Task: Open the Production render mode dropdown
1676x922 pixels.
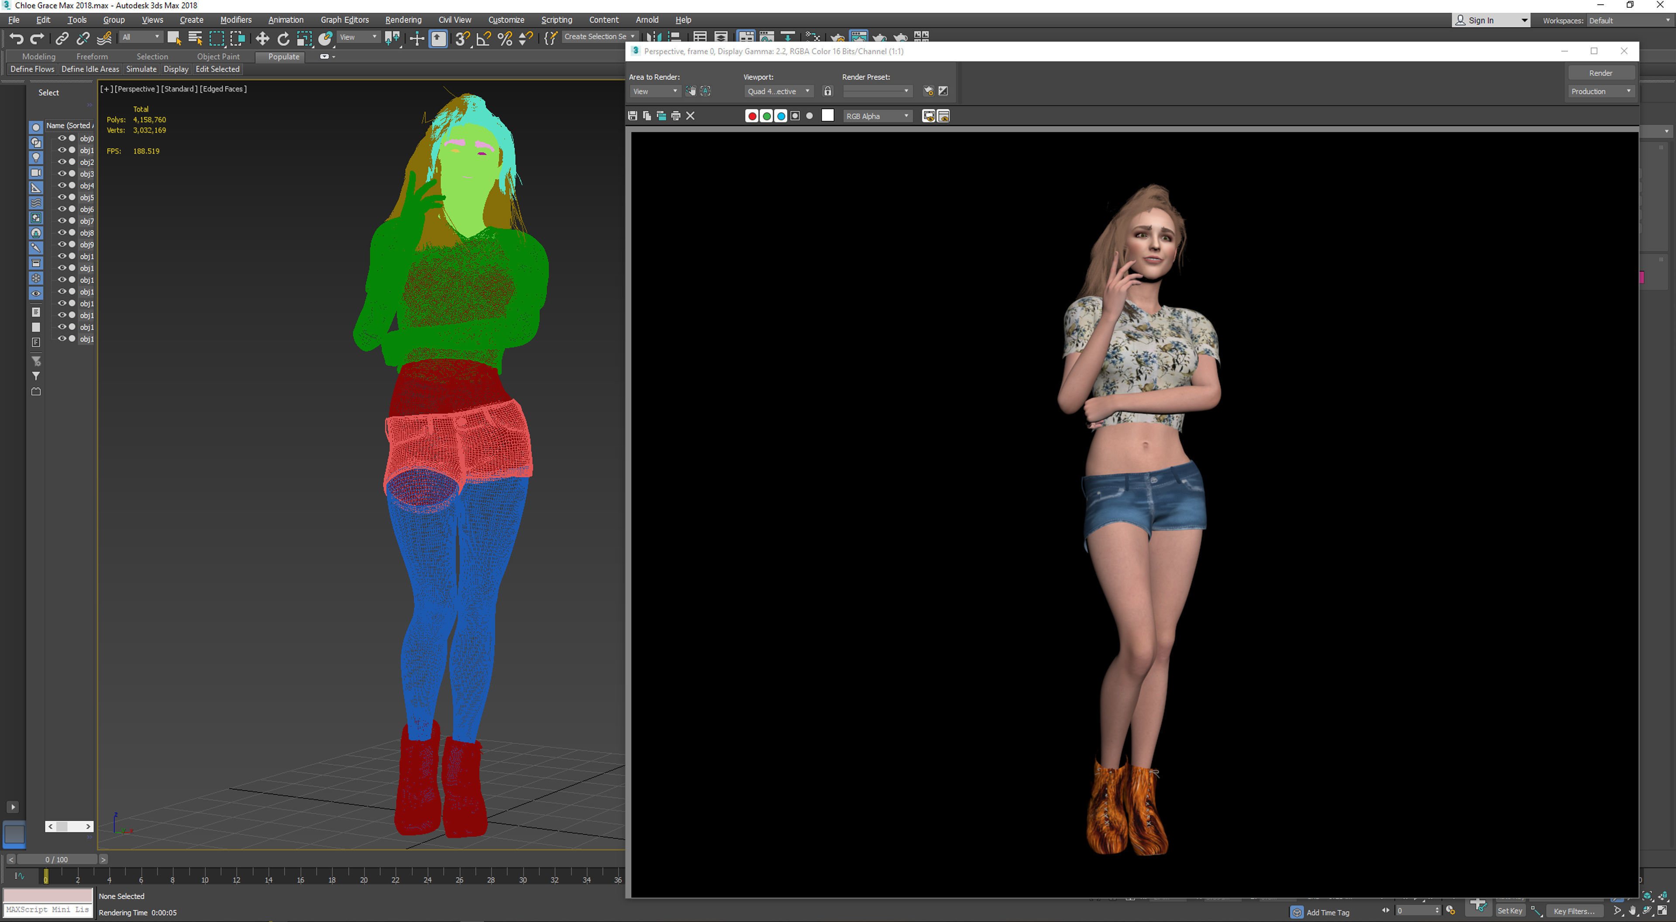Action: pyautogui.click(x=1601, y=91)
